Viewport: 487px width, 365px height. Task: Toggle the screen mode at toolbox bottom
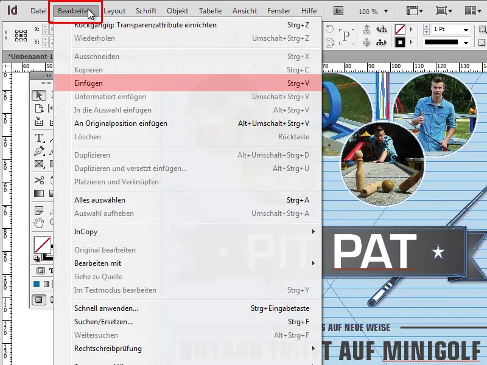click(39, 300)
